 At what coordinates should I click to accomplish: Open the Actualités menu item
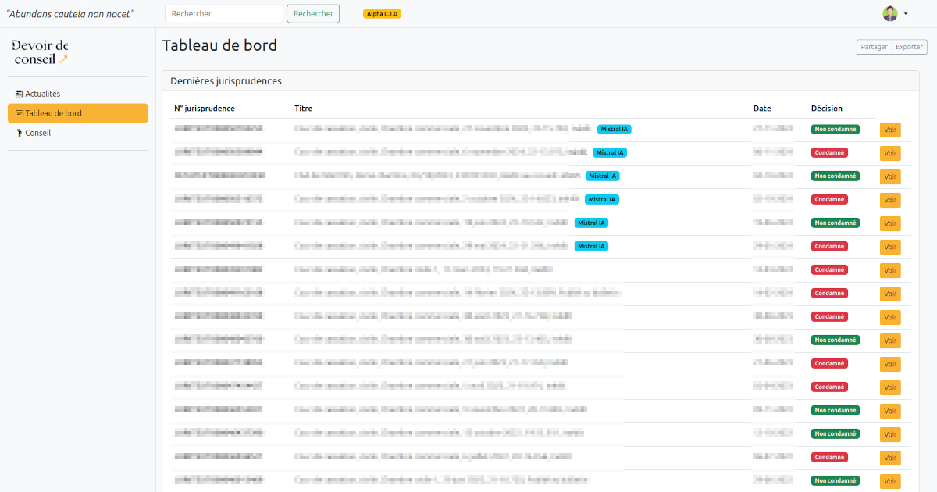(x=42, y=94)
